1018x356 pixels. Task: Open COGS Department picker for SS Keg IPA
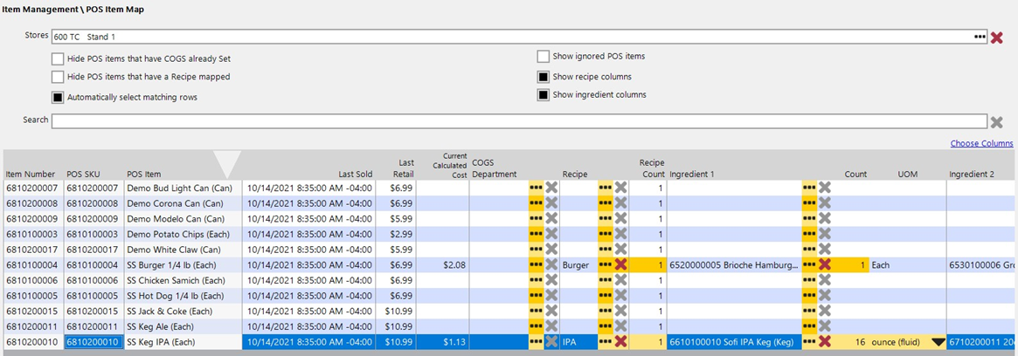click(x=536, y=342)
